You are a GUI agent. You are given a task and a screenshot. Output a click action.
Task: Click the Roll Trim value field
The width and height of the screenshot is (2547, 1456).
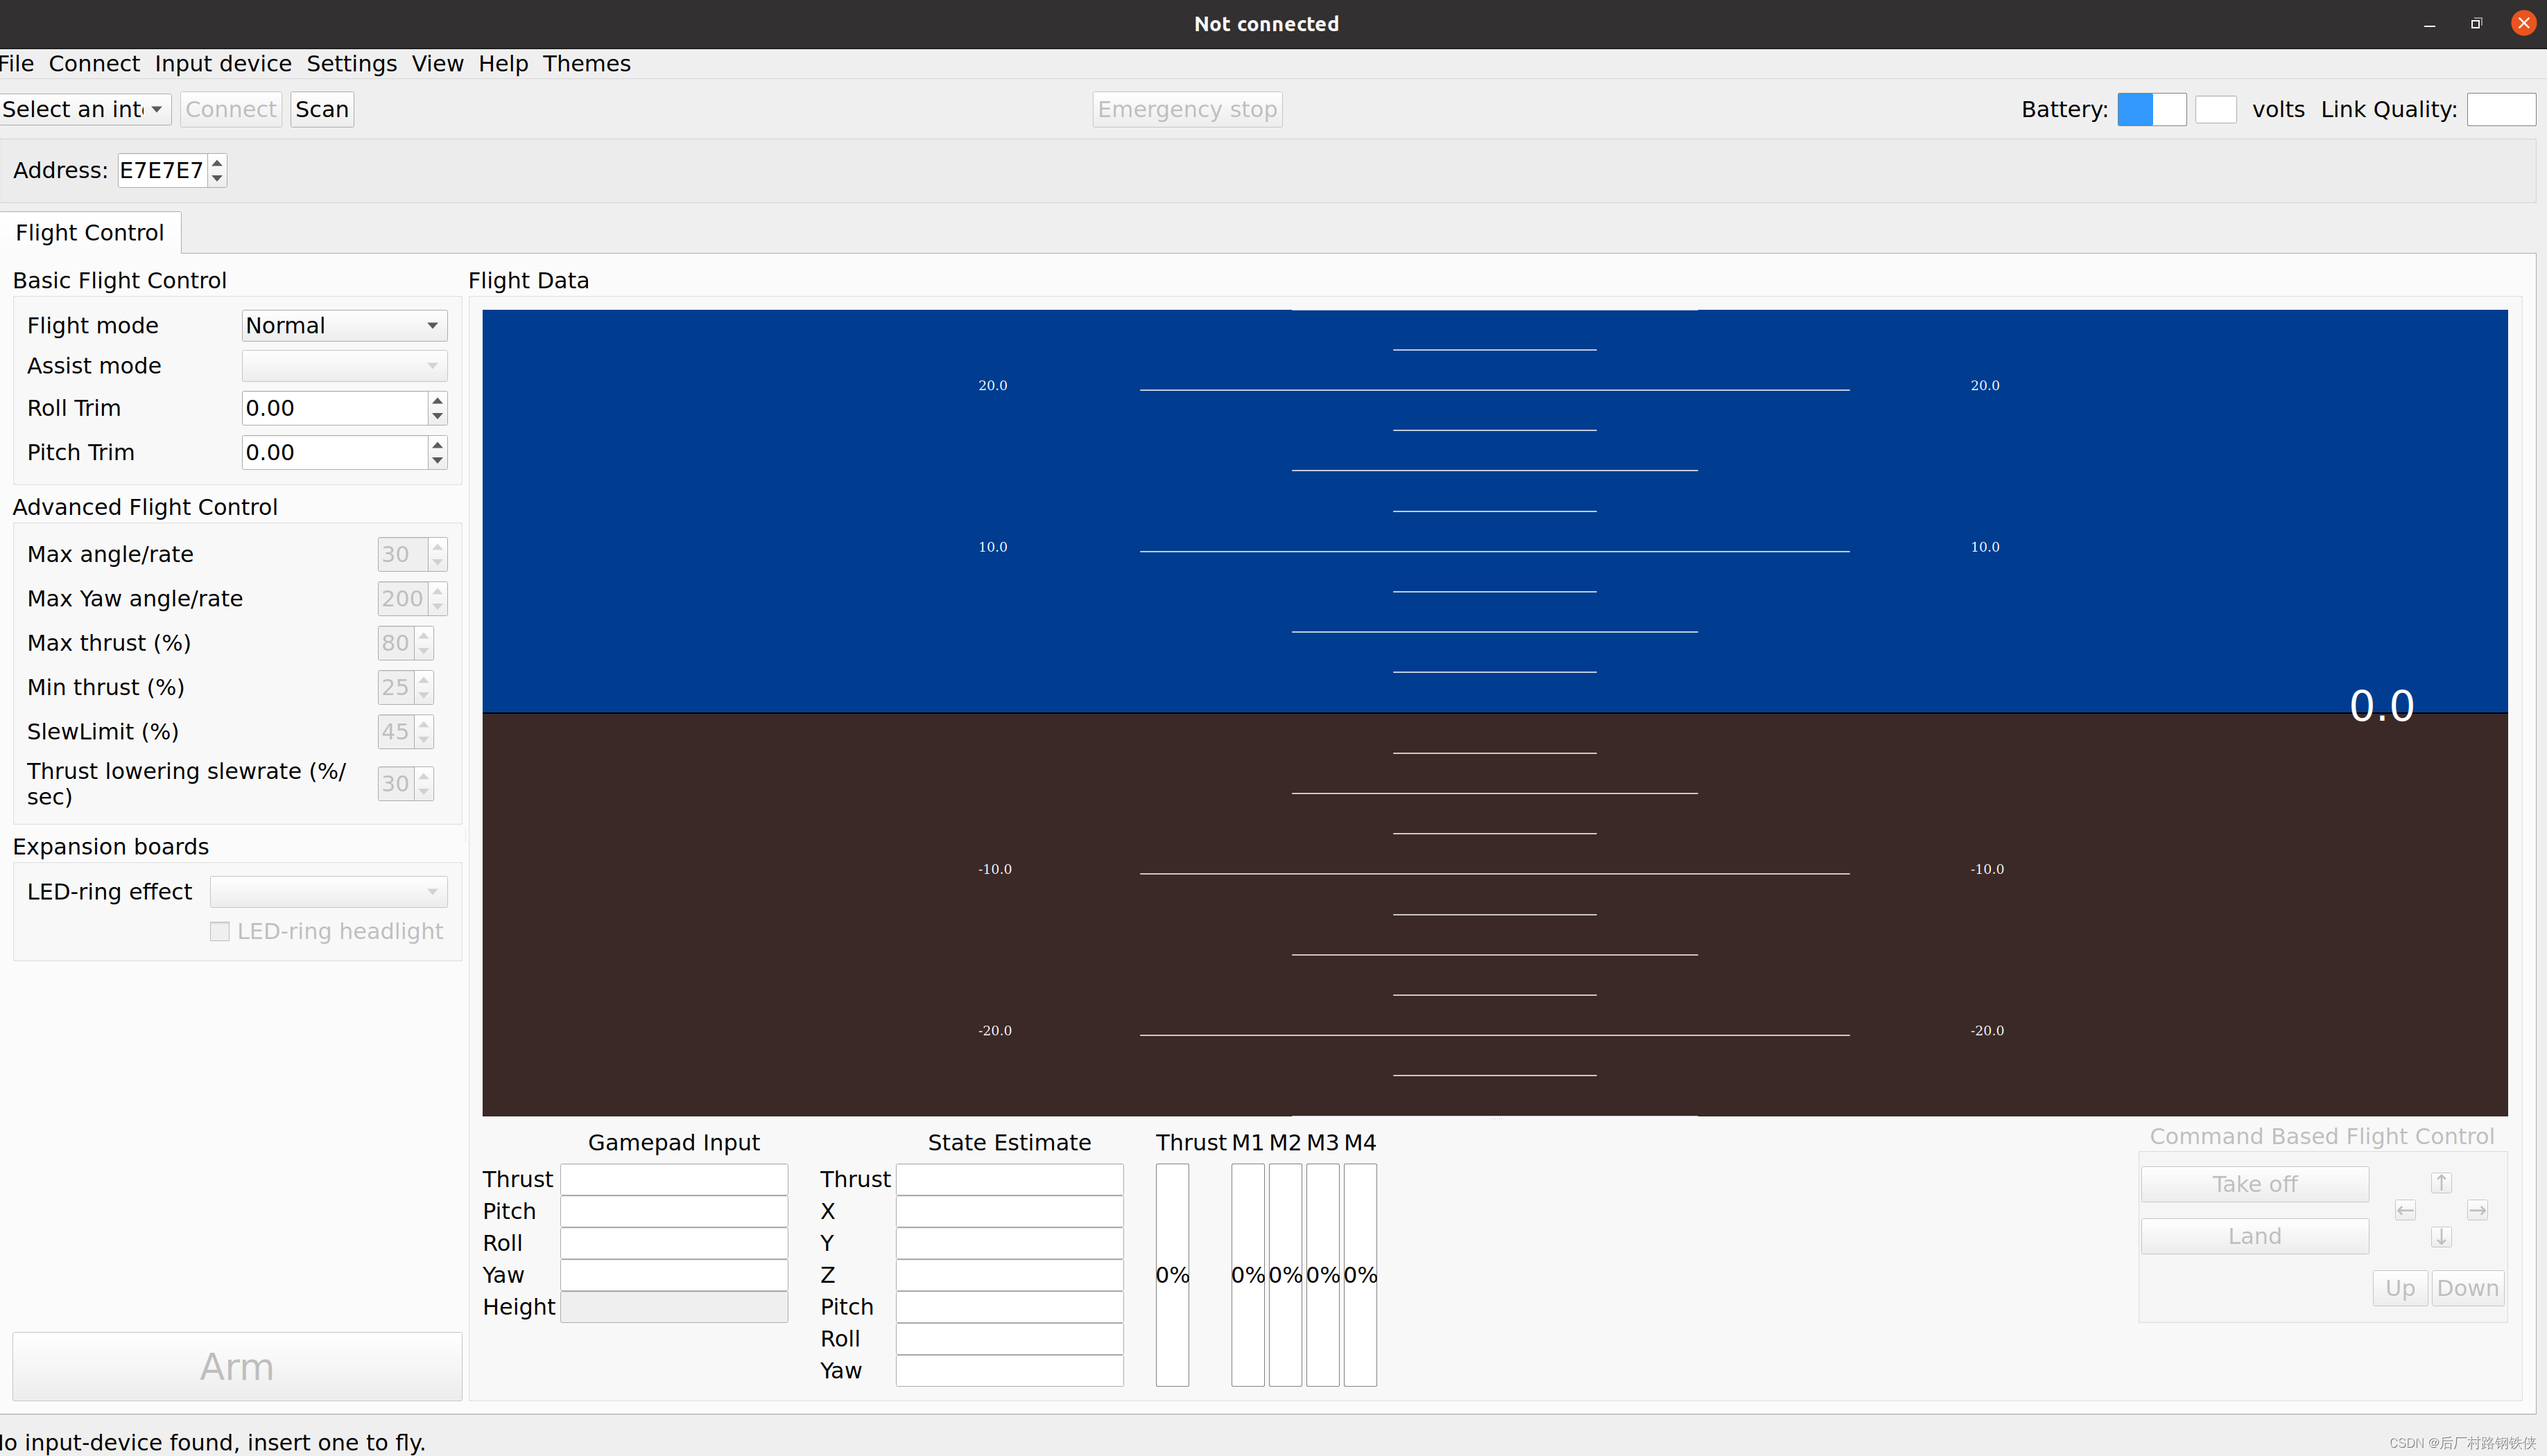334,408
